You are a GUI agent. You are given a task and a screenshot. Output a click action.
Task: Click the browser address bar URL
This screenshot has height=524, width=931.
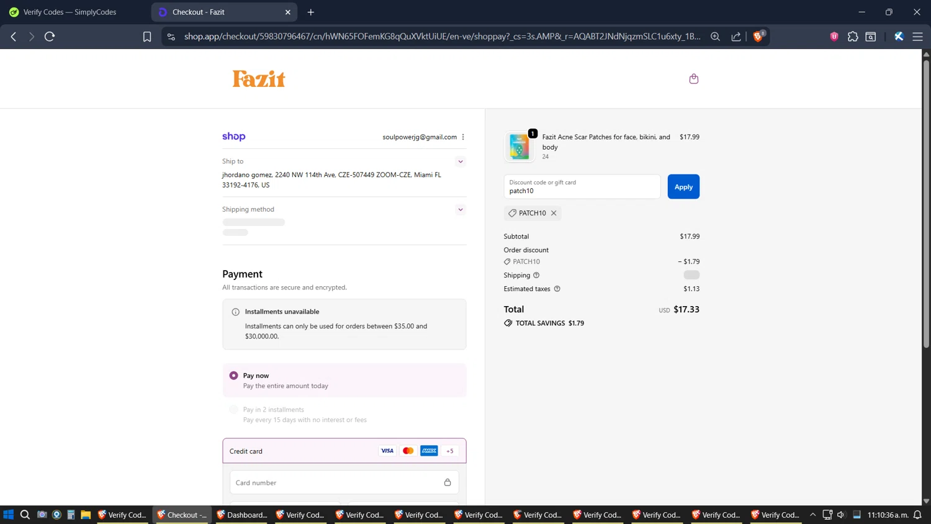[442, 37]
